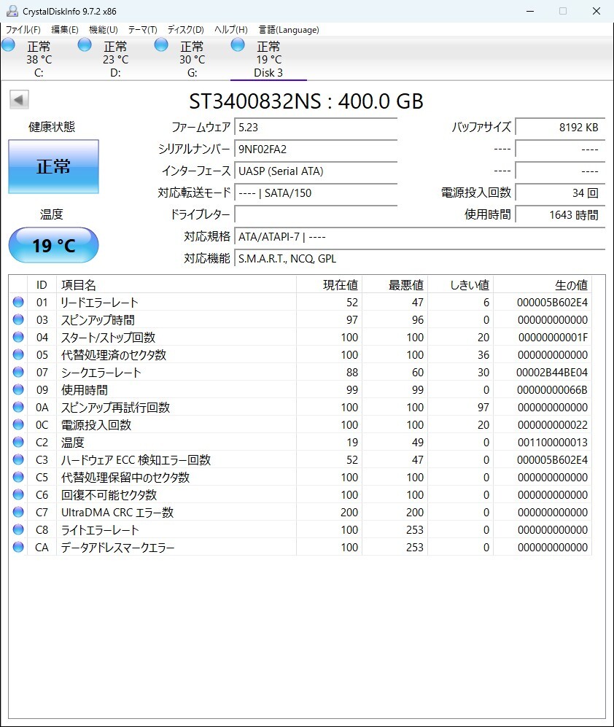
Task: Click status icon of ID 09 使用時間 row
Action: [18, 389]
